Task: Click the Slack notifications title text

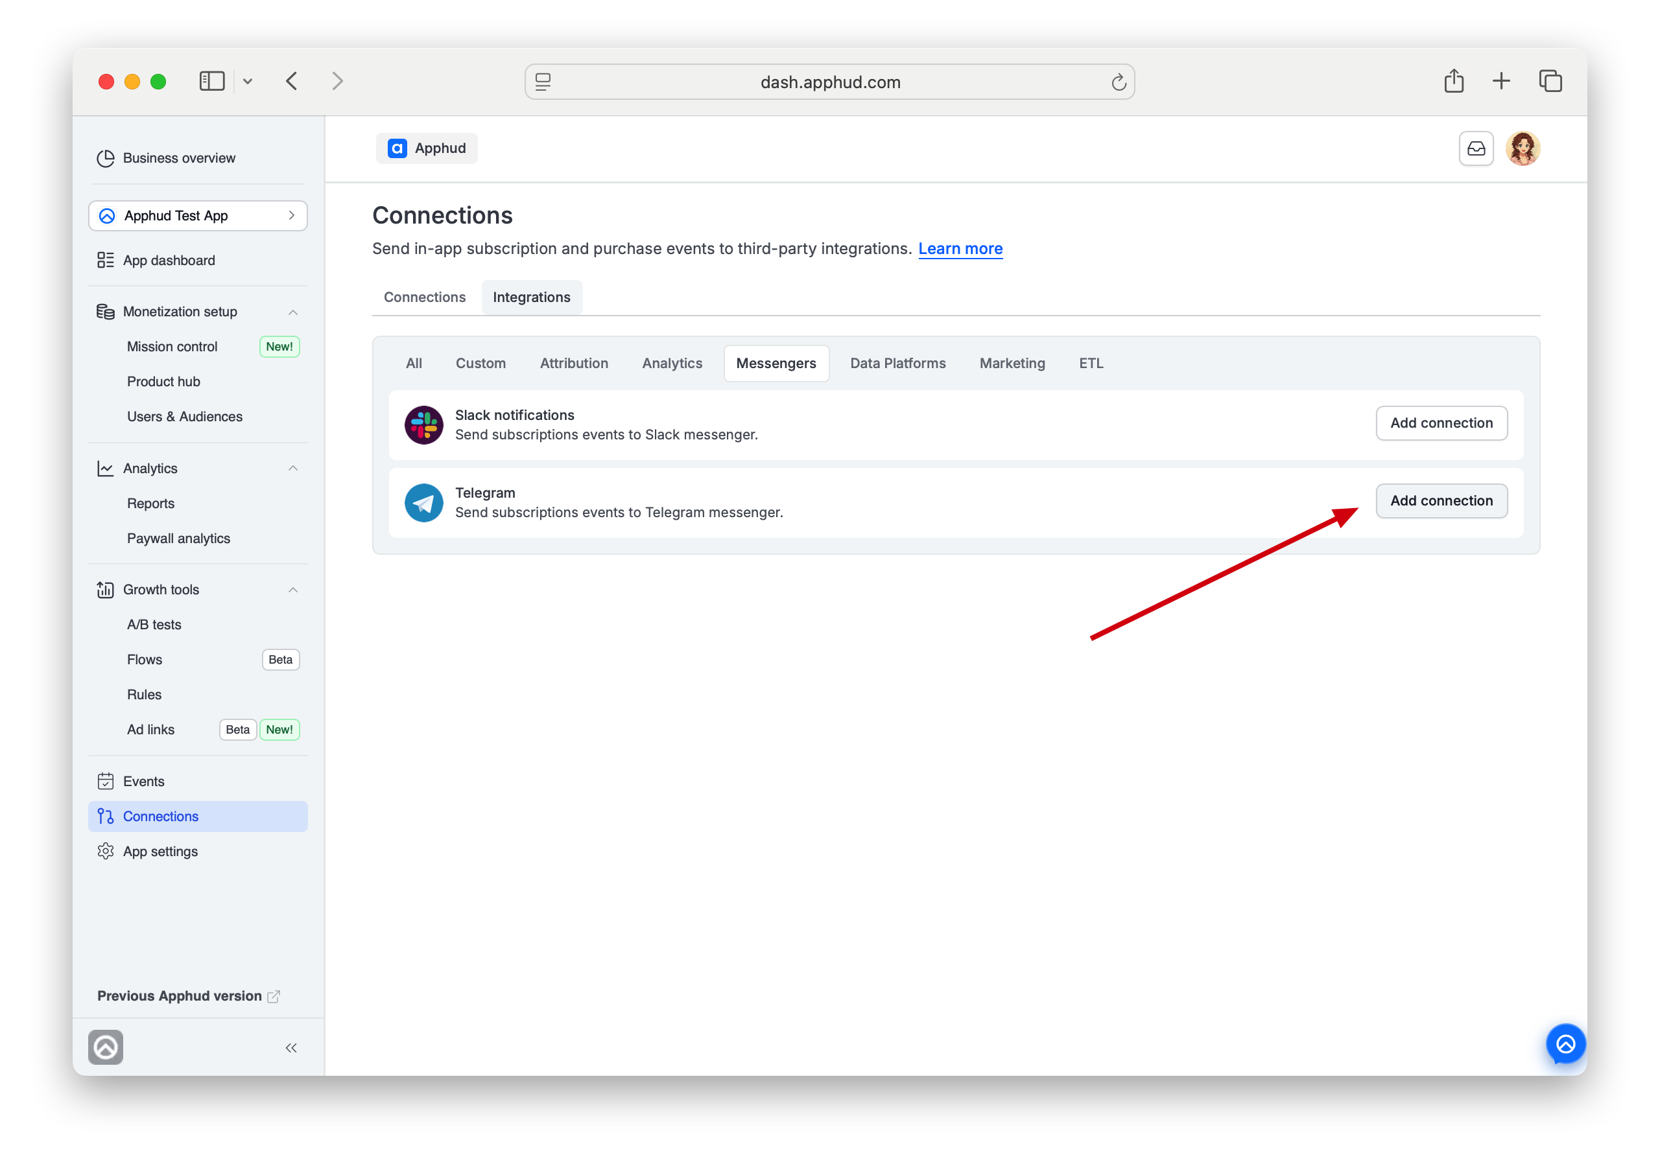Action: [514, 415]
